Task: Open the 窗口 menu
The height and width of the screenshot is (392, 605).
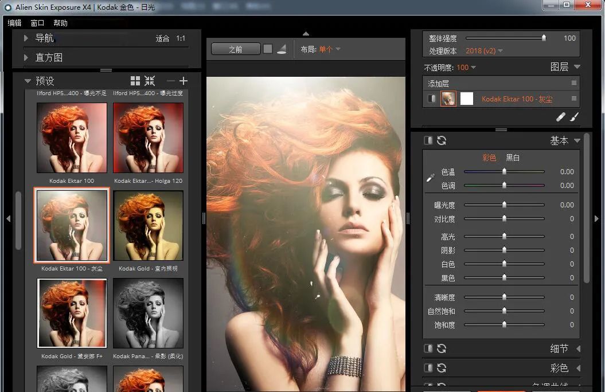Action: [x=37, y=23]
